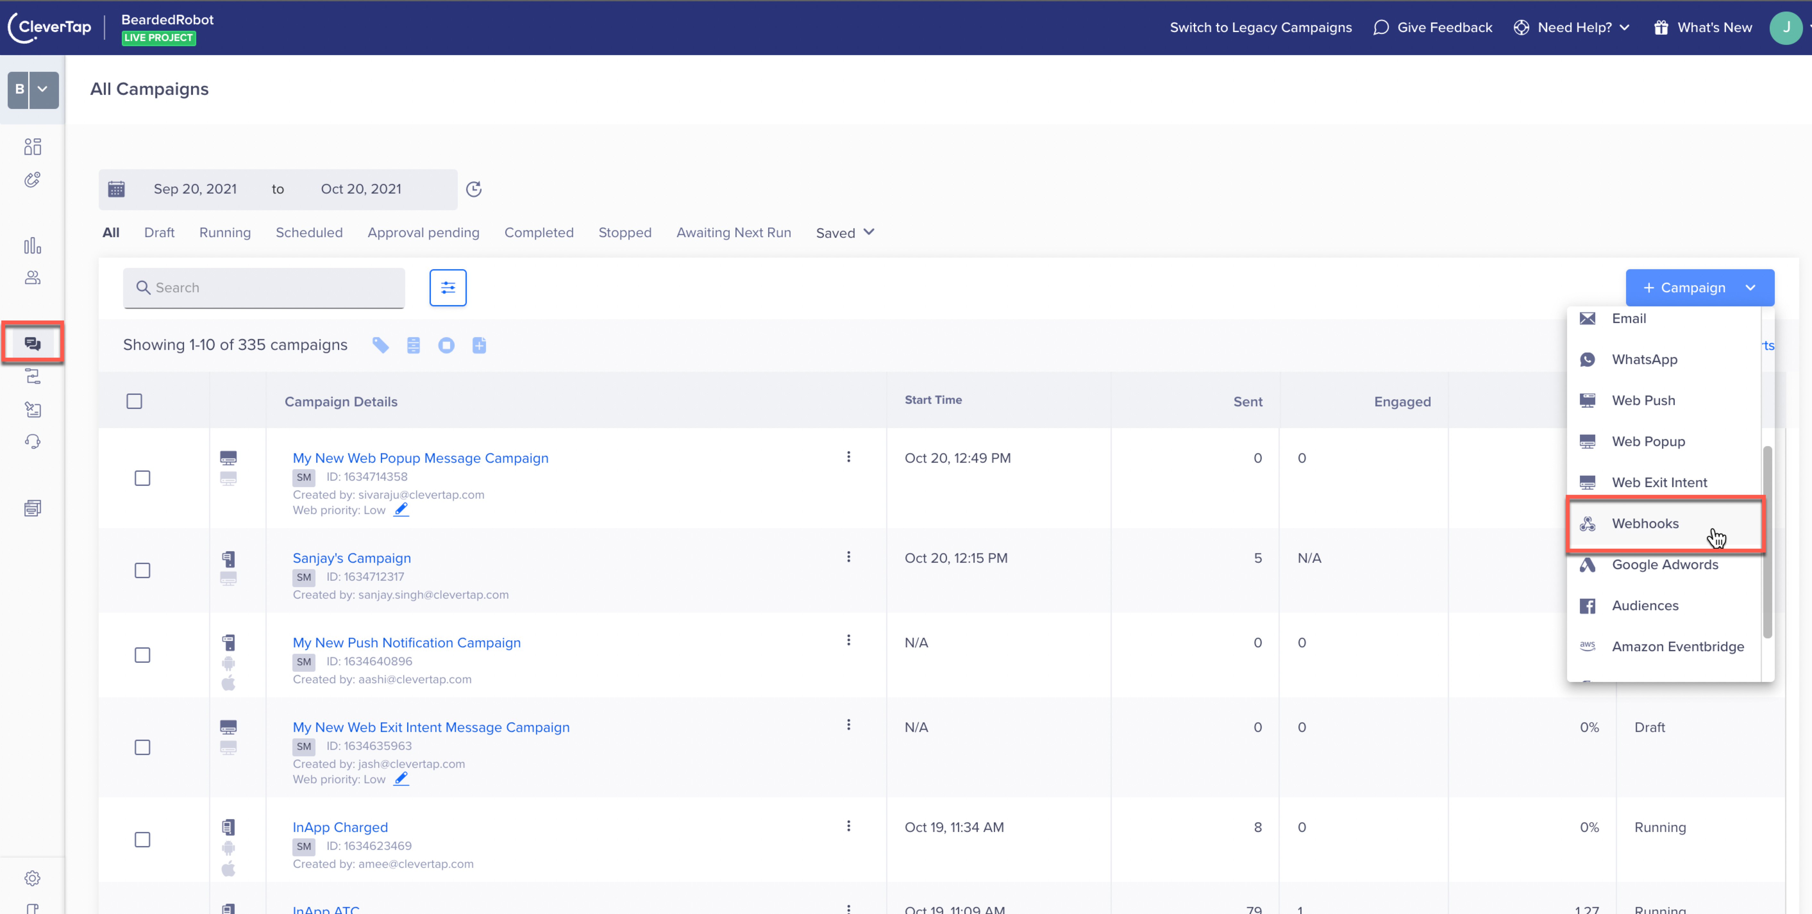This screenshot has width=1812, height=914.
Task: Open the reports newspaper sidebar icon
Action: (x=32, y=508)
